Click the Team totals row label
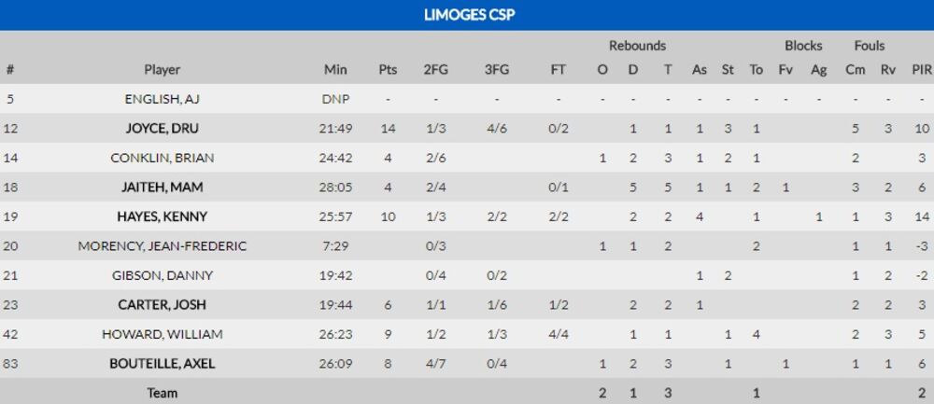The height and width of the screenshot is (404, 934). tap(162, 393)
